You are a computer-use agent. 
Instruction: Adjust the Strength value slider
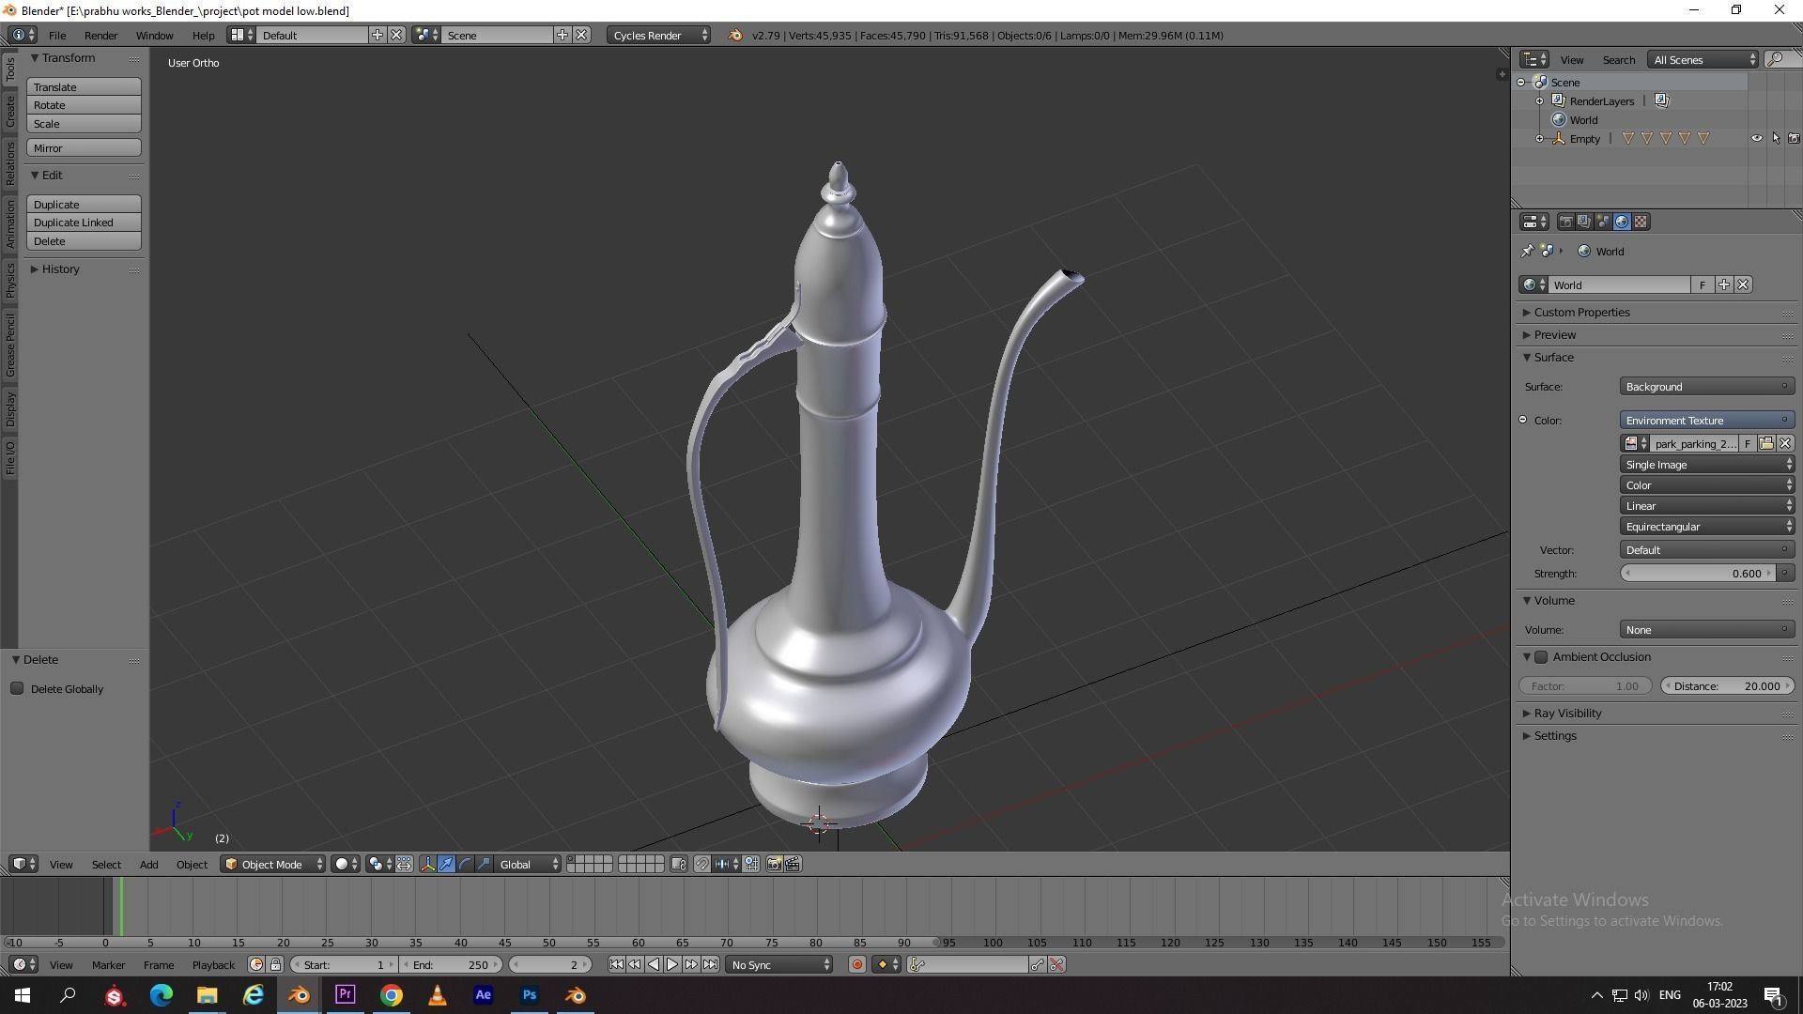(x=1698, y=574)
